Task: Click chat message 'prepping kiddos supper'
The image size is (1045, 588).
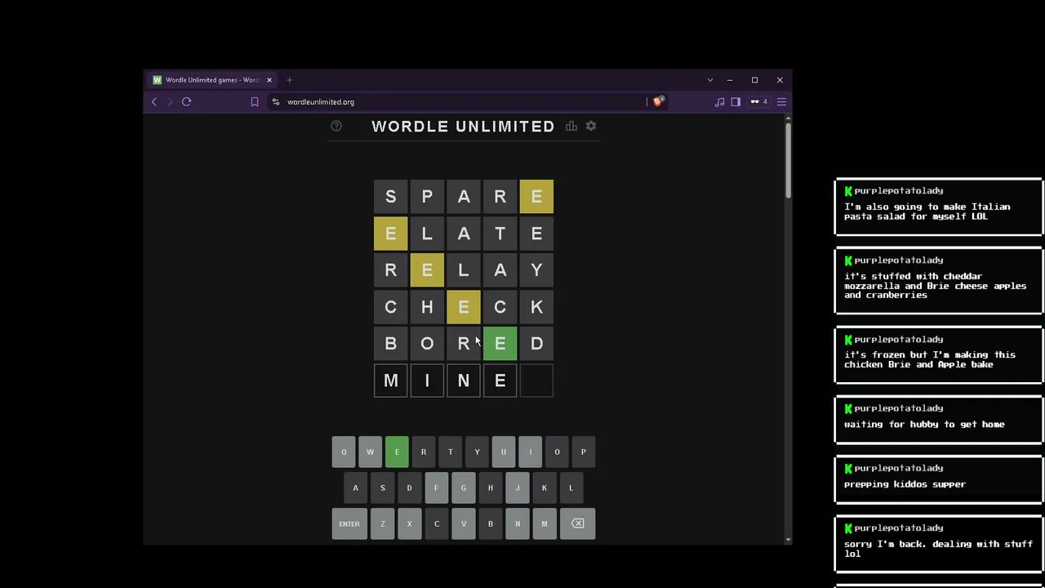Action: pos(905,484)
